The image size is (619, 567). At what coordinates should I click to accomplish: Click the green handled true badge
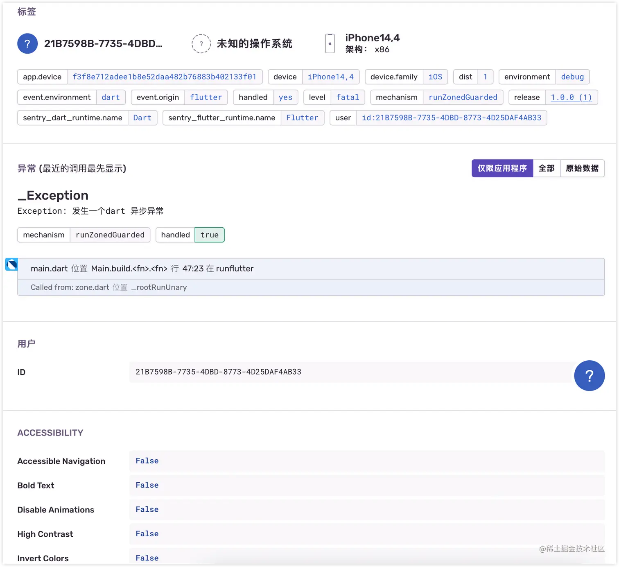click(210, 235)
